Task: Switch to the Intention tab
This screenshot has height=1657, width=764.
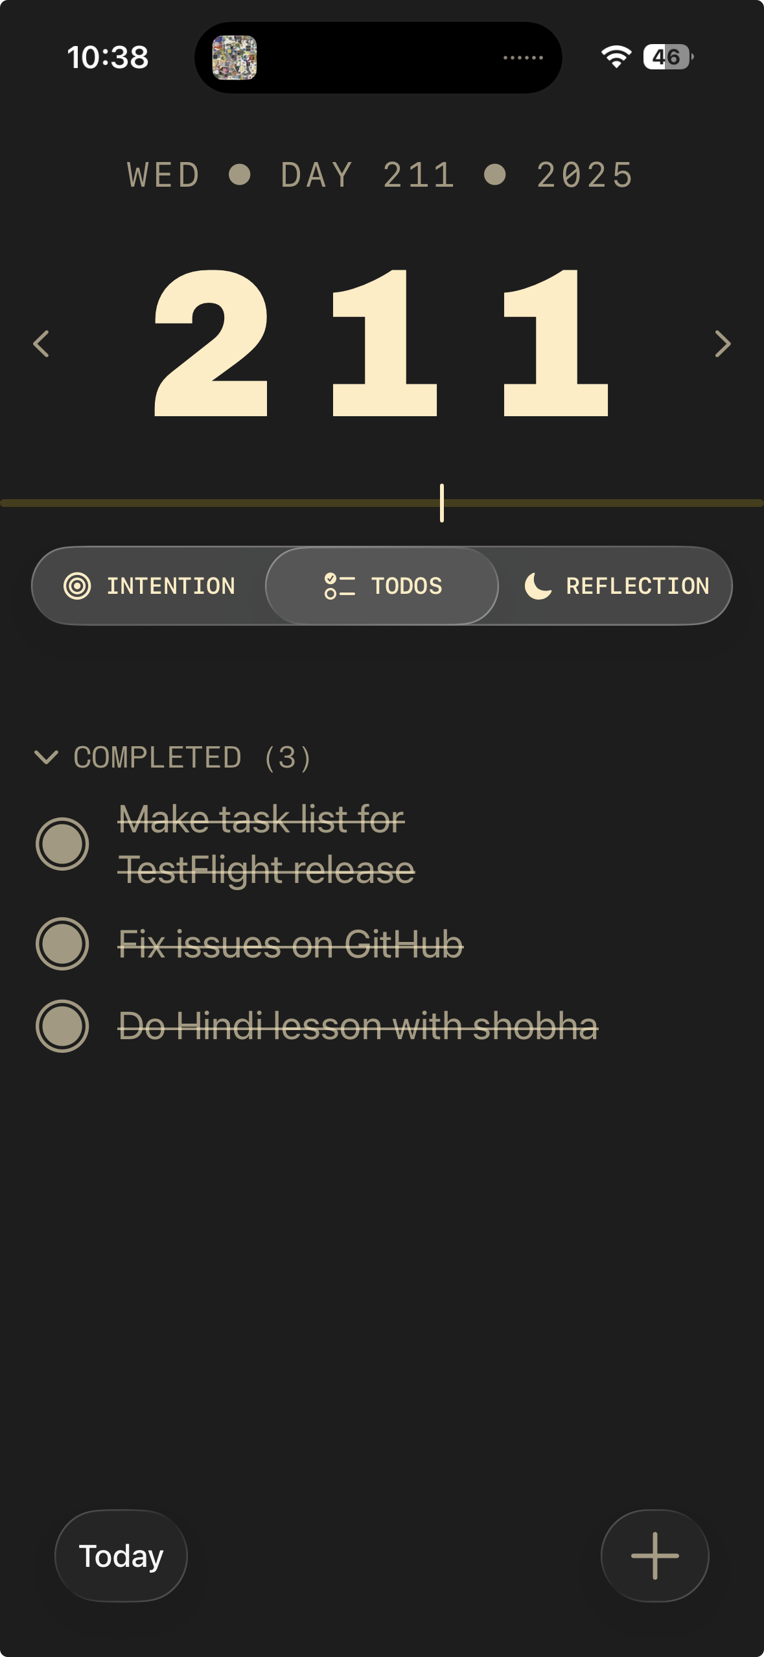Action: pyautogui.click(x=149, y=586)
